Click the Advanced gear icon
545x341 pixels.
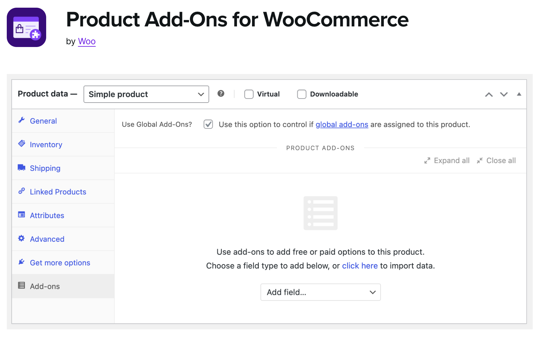[22, 238]
